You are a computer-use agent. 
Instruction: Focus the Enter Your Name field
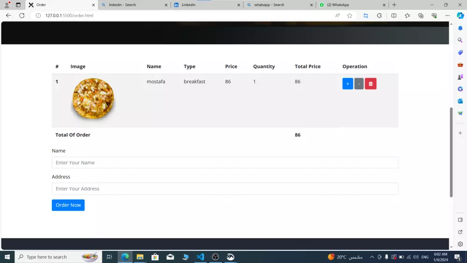tap(225, 163)
